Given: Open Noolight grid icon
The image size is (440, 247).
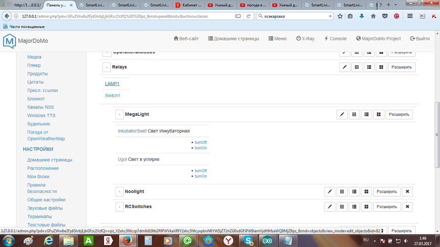Looking at the screenshot, I should 342,191.
